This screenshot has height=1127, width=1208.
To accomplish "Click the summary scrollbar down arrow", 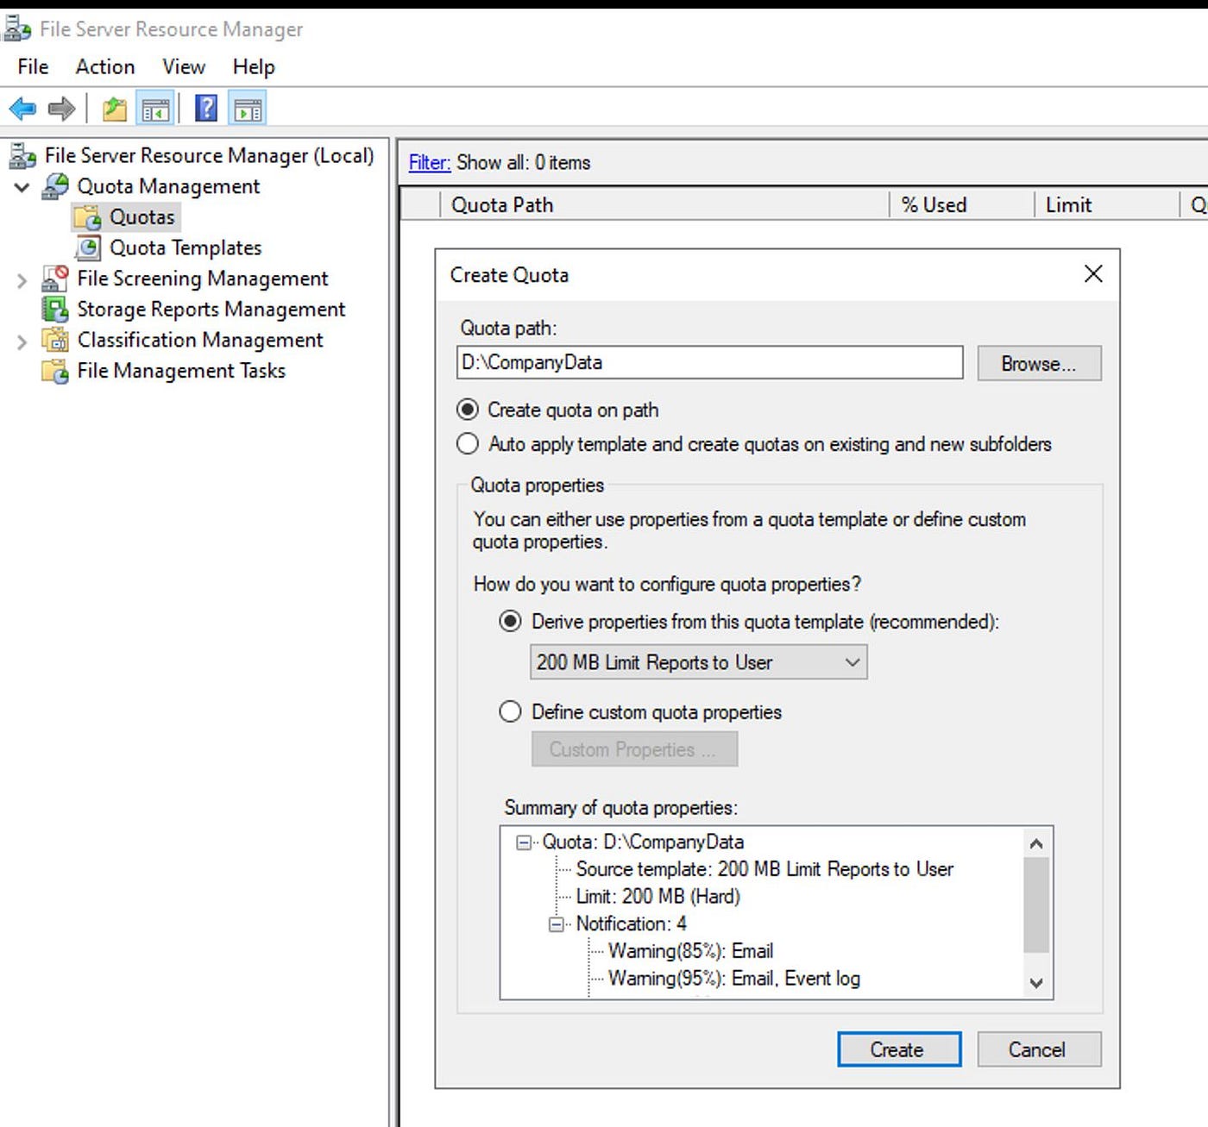I will coord(1037,983).
